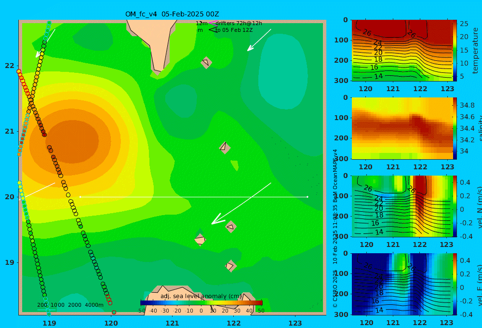Viewport: 482px width, 328px height.
Task: Click latitude label "19" on the map axis
Action: tap(10, 262)
